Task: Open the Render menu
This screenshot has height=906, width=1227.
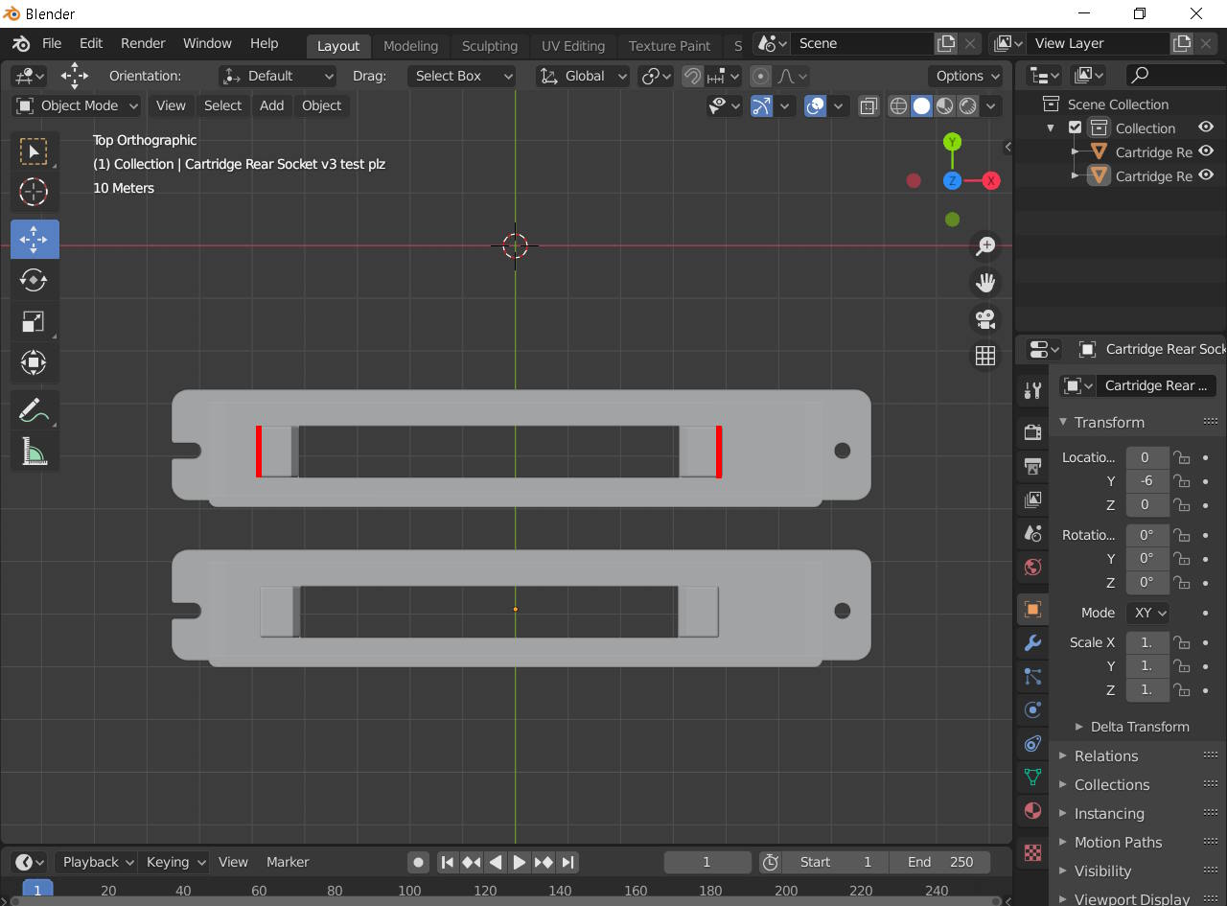Action: (143, 43)
